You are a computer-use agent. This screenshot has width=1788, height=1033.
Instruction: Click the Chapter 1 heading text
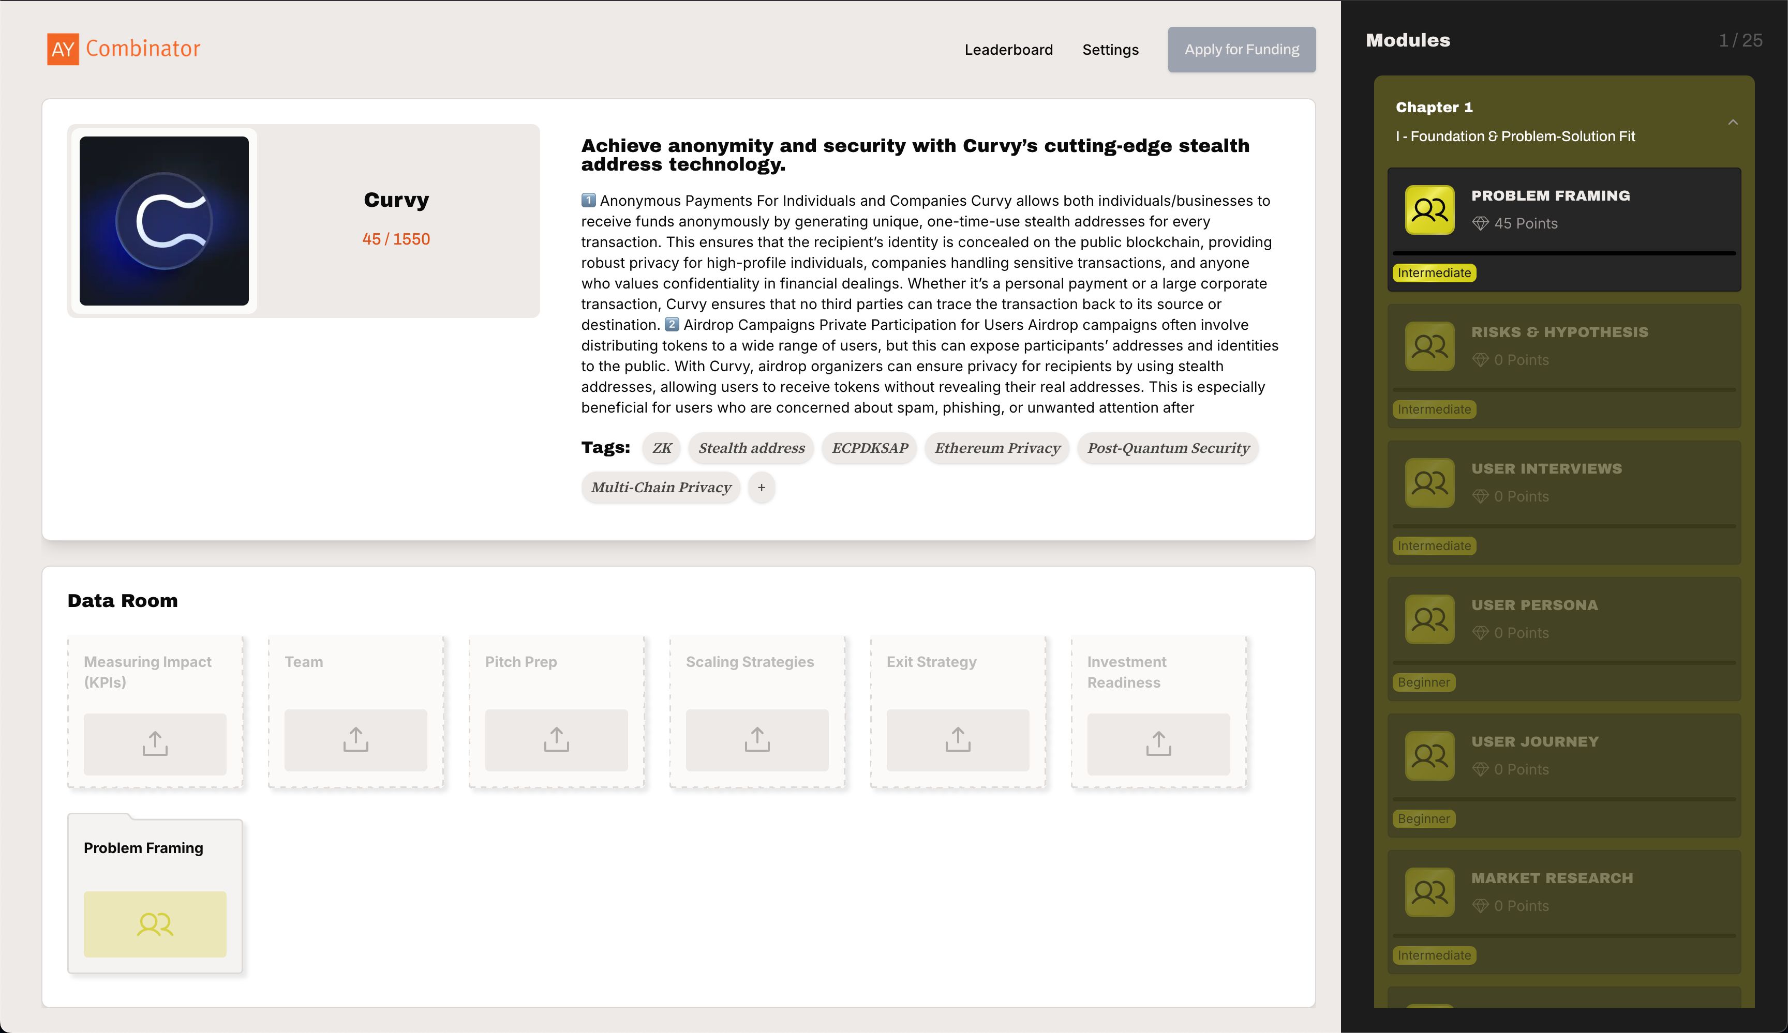(1434, 107)
